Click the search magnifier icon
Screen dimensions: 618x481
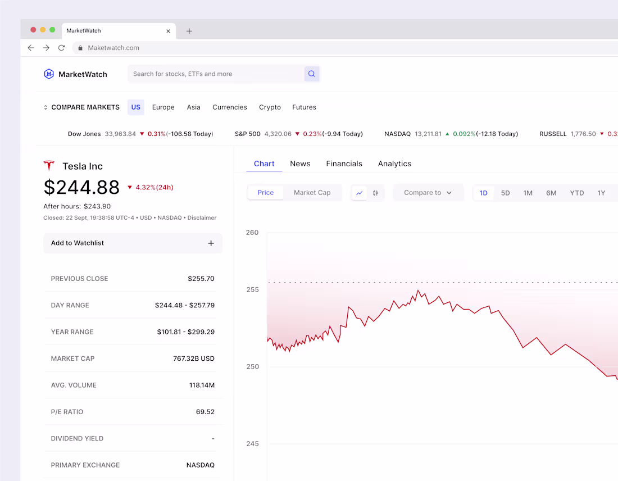pyautogui.click(x=311, y=74)
